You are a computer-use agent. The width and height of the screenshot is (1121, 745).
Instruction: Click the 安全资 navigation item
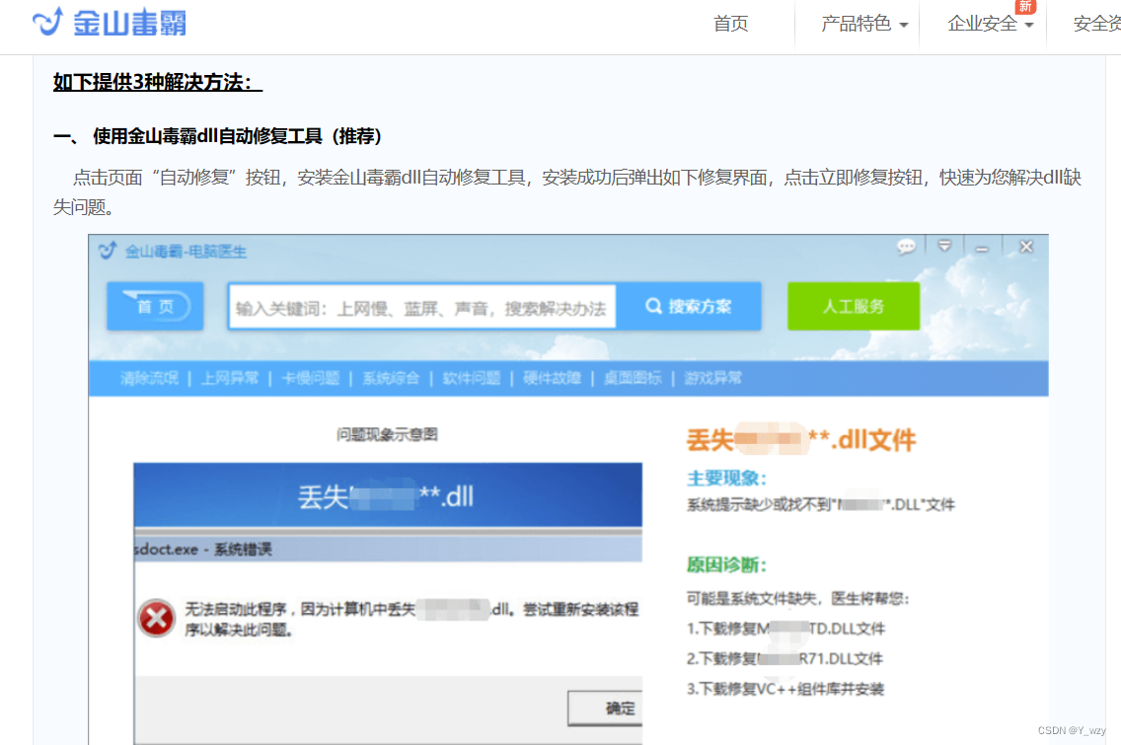(x=1095, y=24)
